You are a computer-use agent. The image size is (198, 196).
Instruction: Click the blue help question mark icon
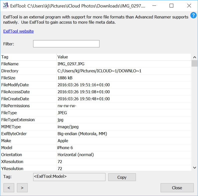pos(193,15)
